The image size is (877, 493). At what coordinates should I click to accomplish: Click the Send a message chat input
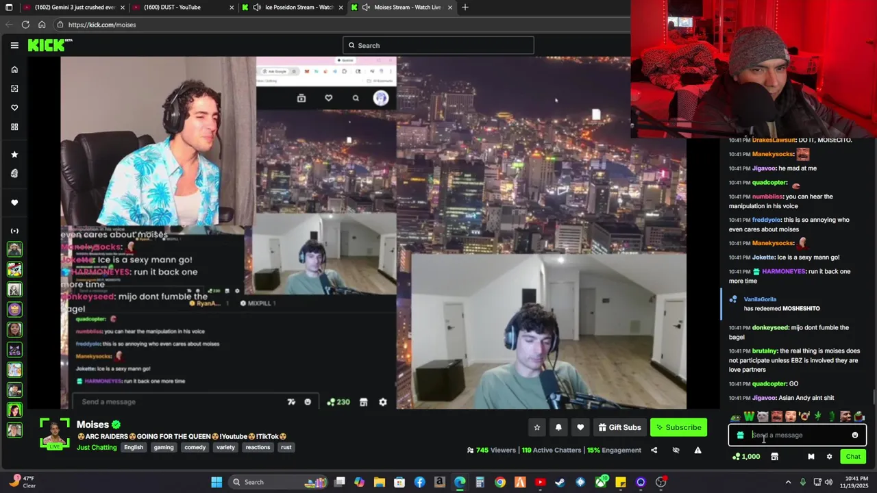pos(797,435)
